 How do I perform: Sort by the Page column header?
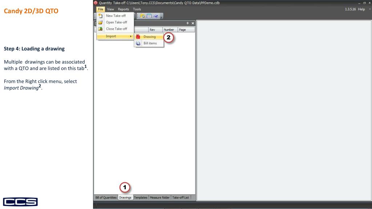coord(186,30)
